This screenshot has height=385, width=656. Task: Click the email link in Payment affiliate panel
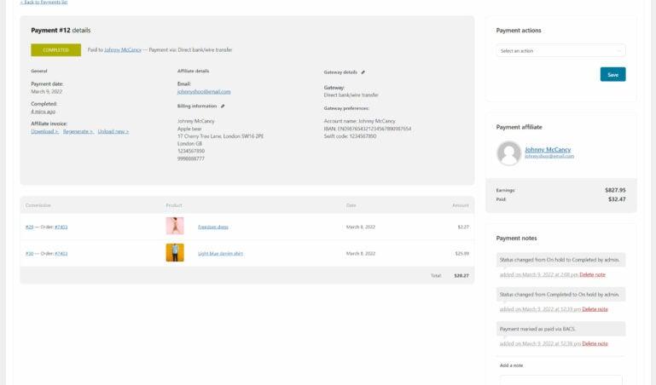[549, 156]
